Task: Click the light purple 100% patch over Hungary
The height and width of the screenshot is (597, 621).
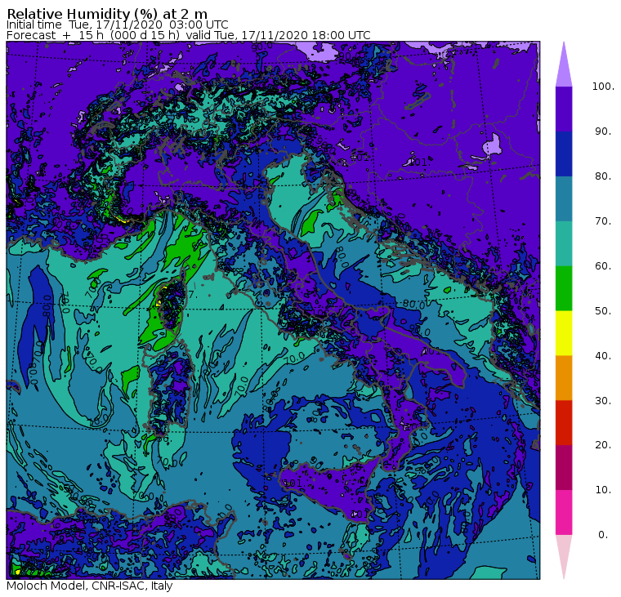Action: [492, 145]
